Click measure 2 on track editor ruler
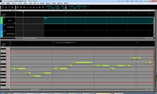 pyautogui.click(x=66, y=13)
